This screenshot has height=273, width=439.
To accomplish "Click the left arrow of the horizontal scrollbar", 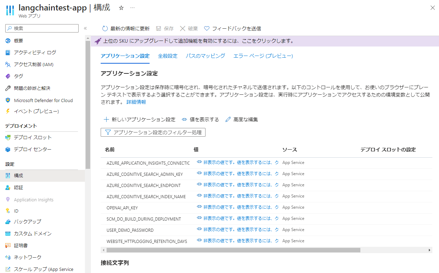I will [x=103, y=250].
